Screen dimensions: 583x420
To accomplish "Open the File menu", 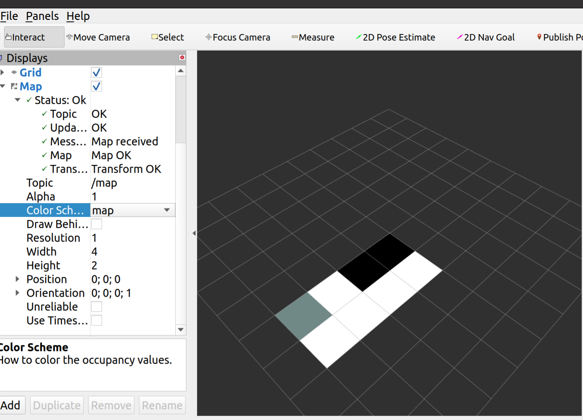I will (x=9, y=16).
